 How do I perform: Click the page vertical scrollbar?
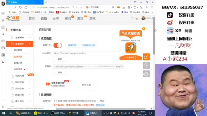tap(154, 36)
